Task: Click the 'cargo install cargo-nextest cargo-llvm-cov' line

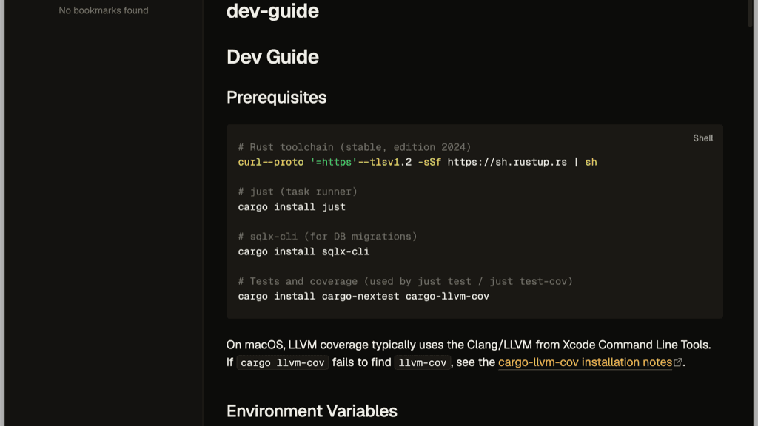Action: [x=363, y=296]
